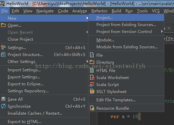Create a new Directory
The image size is (174, 125).
click(126, 62)
